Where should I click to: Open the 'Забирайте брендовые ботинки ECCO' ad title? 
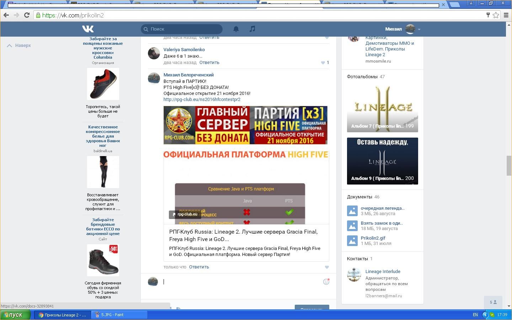(x=103, y=227)
